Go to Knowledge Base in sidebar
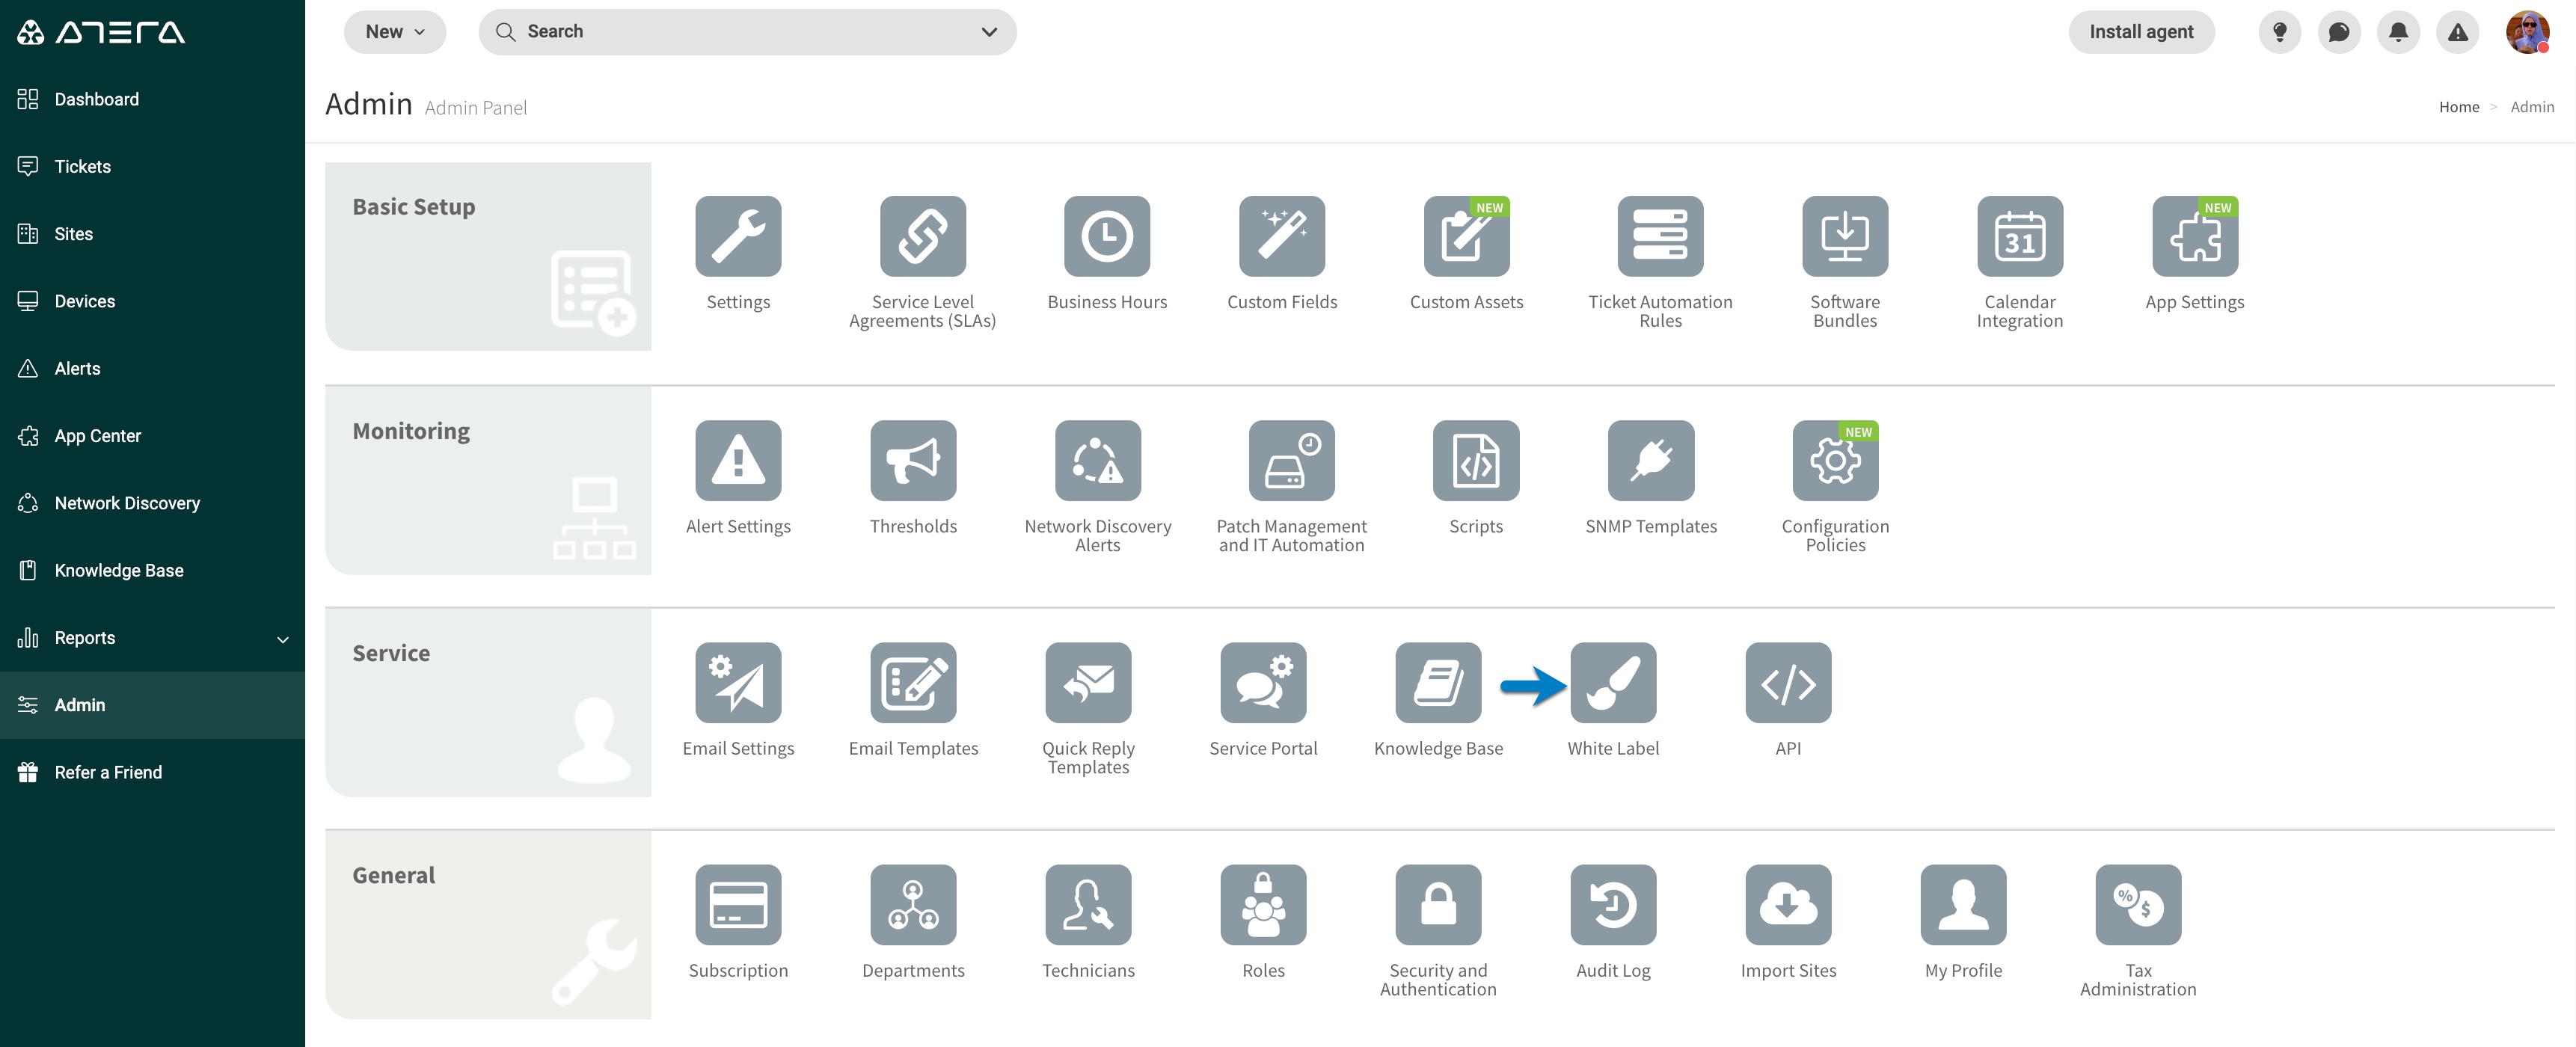 tap(152, 570)
